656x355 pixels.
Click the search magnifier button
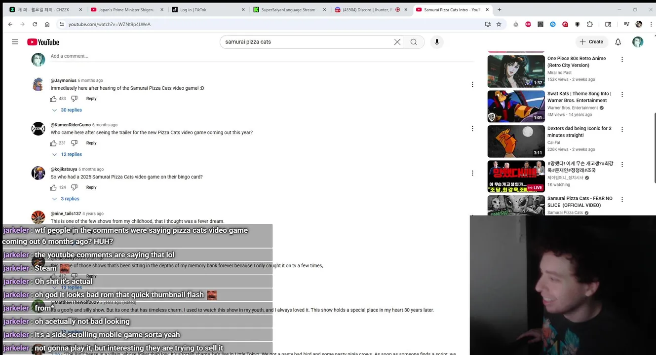pos(414,42)
